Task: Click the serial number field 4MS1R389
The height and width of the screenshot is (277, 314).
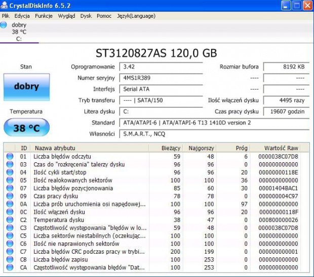Action: (x=161, y=78)
